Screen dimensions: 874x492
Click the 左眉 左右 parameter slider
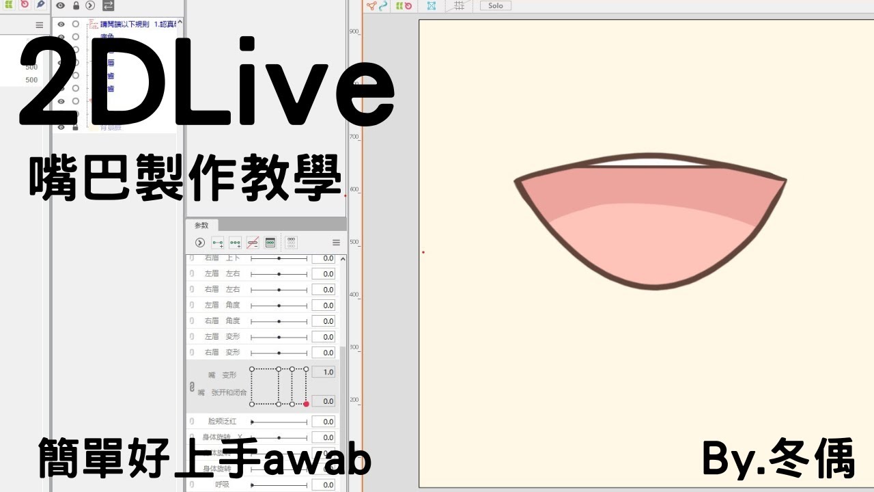(x=279, y=274)
